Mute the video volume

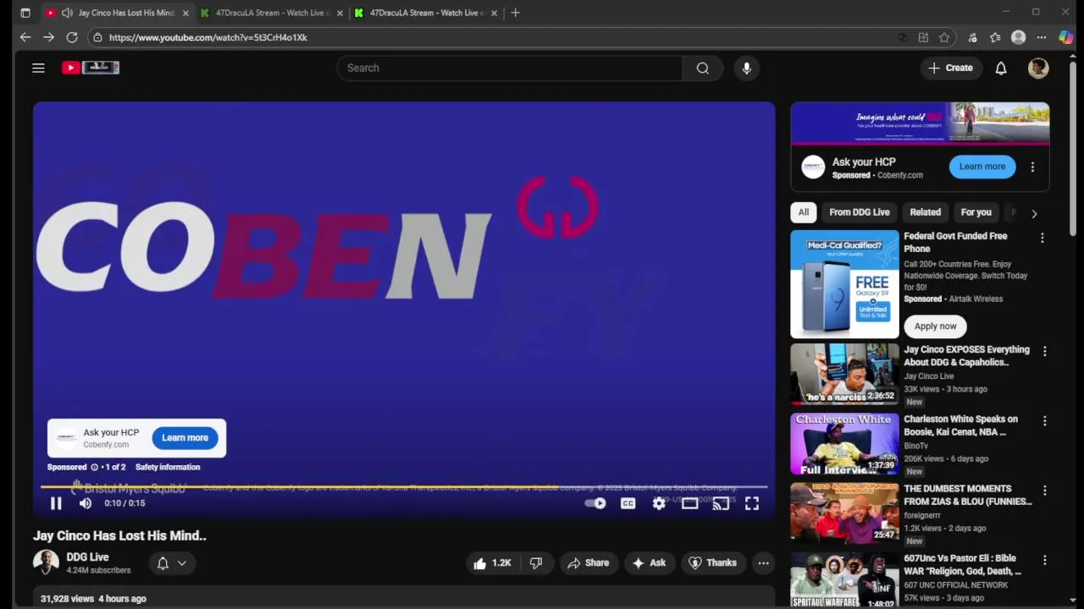click(86, 503)
